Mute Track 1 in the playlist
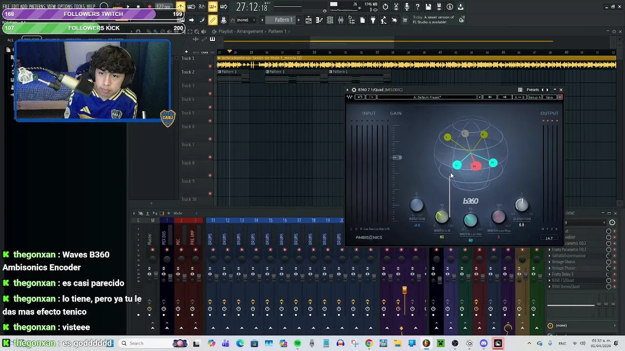This screenshot has width=625, height=351. 210,65
